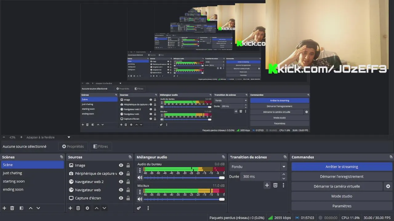Viewport: 394px width, 221px height.
Task: Add a new source with plus icon
Action: [70, 208]
